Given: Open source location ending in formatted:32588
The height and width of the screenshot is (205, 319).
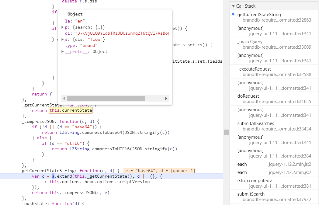Looking at the screenshot, I should pyautogui.click(x=277, y=75).
